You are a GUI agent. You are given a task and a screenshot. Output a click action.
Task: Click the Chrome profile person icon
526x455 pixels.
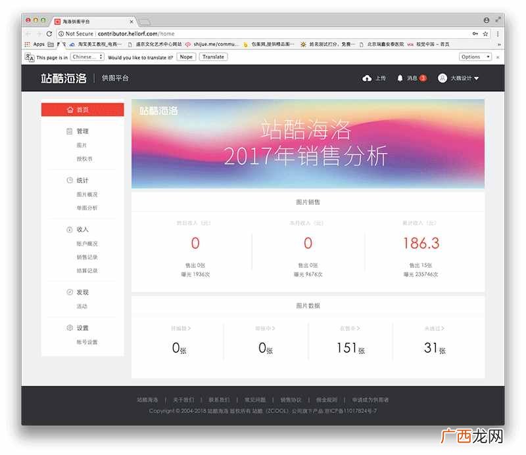(487, 20)
